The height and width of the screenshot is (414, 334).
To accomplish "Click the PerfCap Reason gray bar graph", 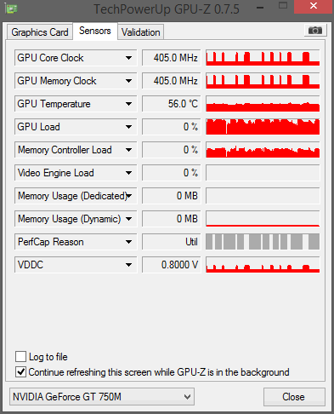I will pyautogui.click(x=263, y=242).
